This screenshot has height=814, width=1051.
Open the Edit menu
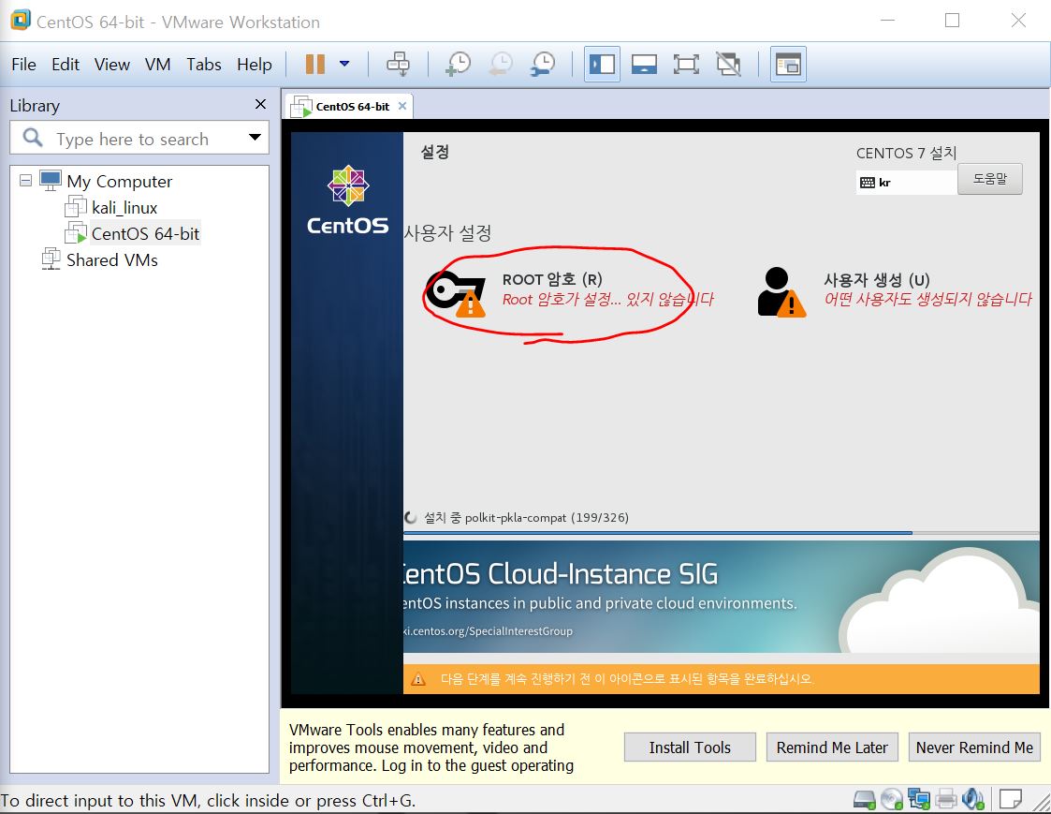click(x=66, y=65)
